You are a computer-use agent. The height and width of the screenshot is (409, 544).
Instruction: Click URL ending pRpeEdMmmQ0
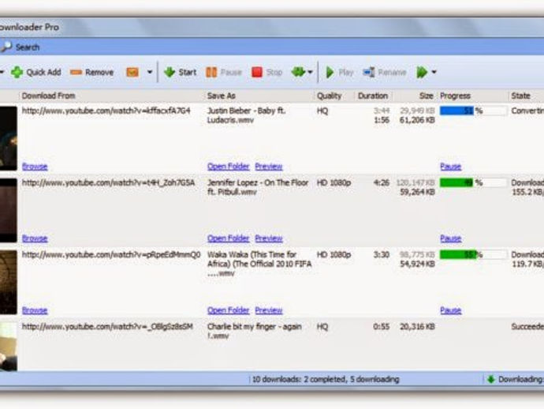[x=111, y=255]
